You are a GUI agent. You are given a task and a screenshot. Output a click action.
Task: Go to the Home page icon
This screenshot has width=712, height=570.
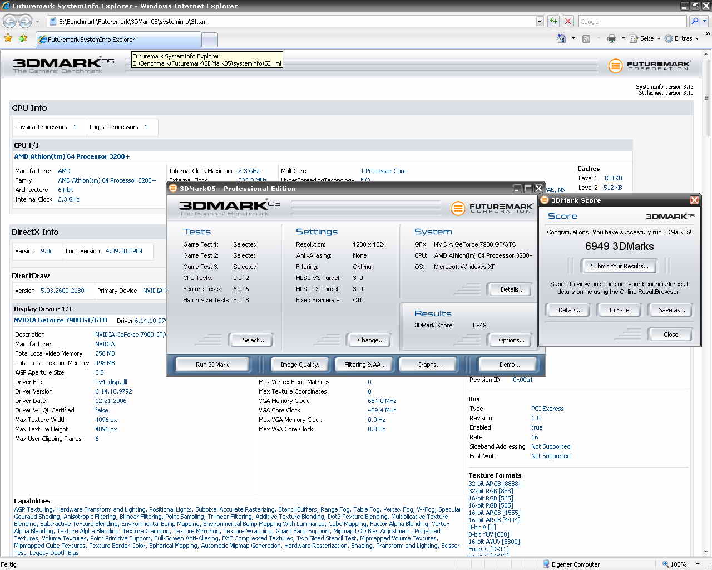point(562,38)
